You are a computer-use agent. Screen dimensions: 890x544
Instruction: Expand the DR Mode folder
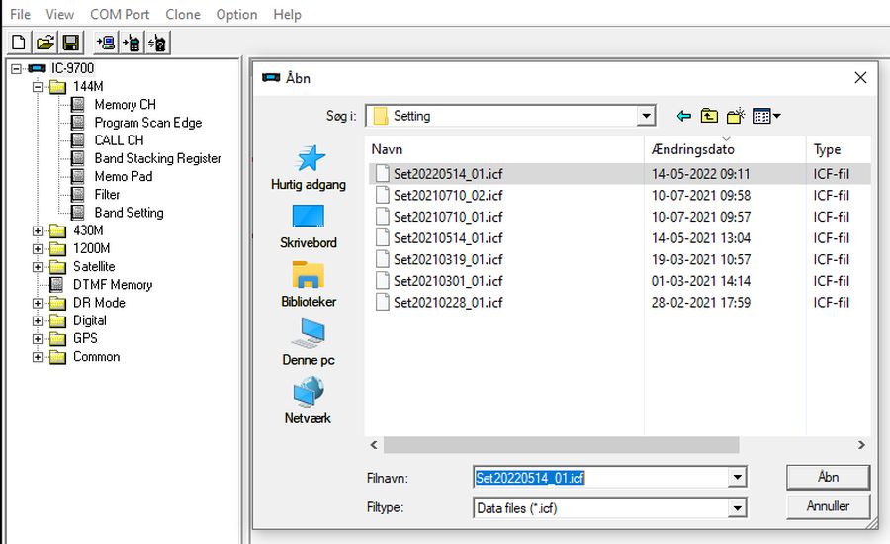38,303
